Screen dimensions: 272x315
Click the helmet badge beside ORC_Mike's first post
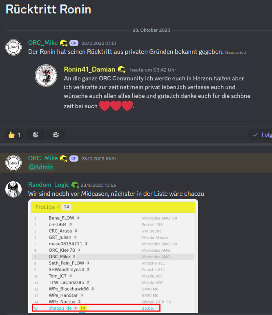tap(64, 43)
